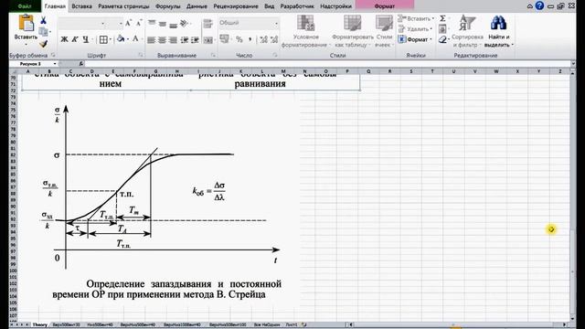Open the font size dropdown

(x=121, y=24)
